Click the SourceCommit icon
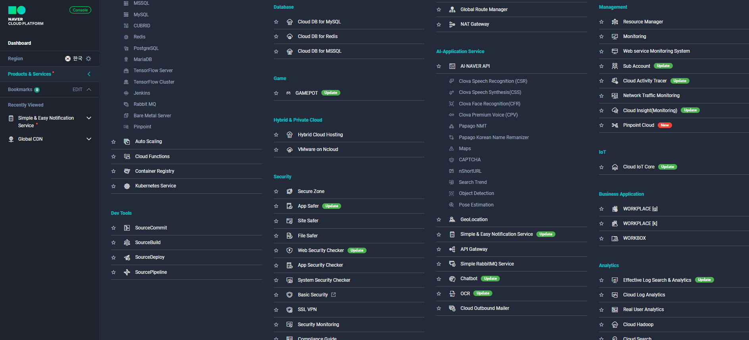Viewport: 749px width, 340px height. pyautogui.click(x=127, y=228)
